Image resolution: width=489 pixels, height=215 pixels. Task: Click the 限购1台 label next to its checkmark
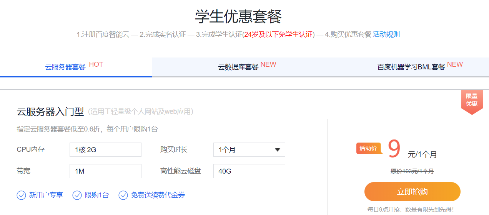[x=97, y=195]
